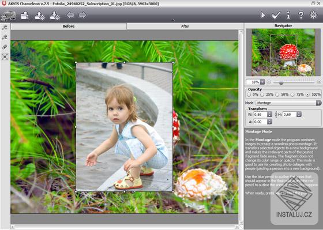Open the Mode dropdown showing Montage
This screenshot has width=323, height=230.
pos(288,103)
